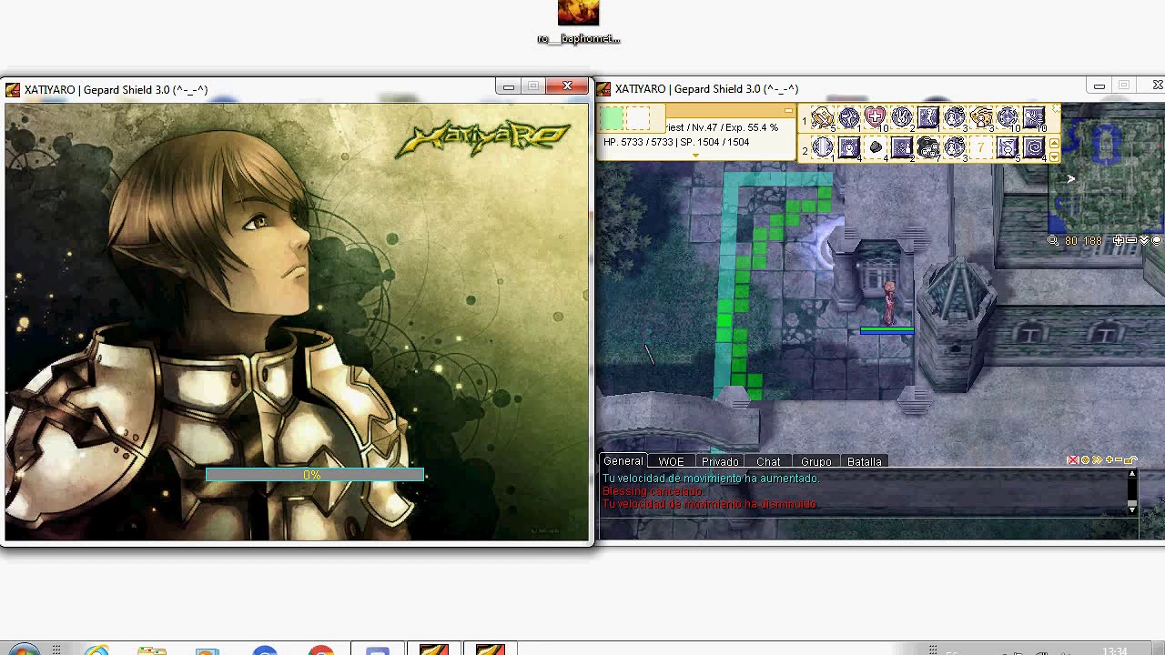Click 'Tu velocidad de movimiento ha aumentado.' message
The width and height of the screenshot is (1165, 655).
point(711,479)
